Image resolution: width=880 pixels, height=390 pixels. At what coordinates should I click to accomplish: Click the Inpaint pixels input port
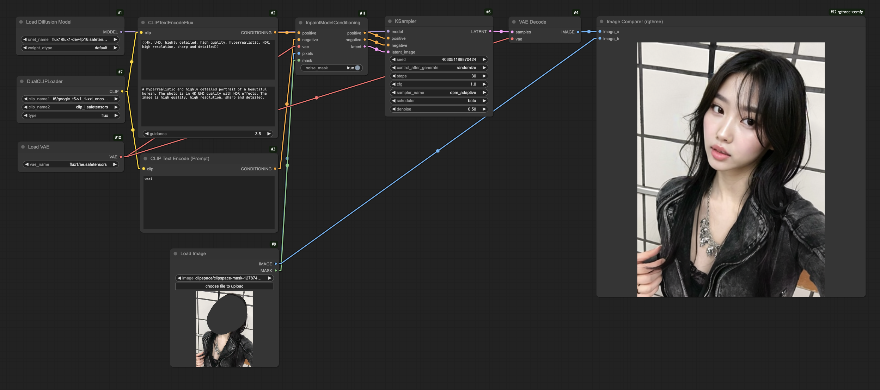(299, 54)
